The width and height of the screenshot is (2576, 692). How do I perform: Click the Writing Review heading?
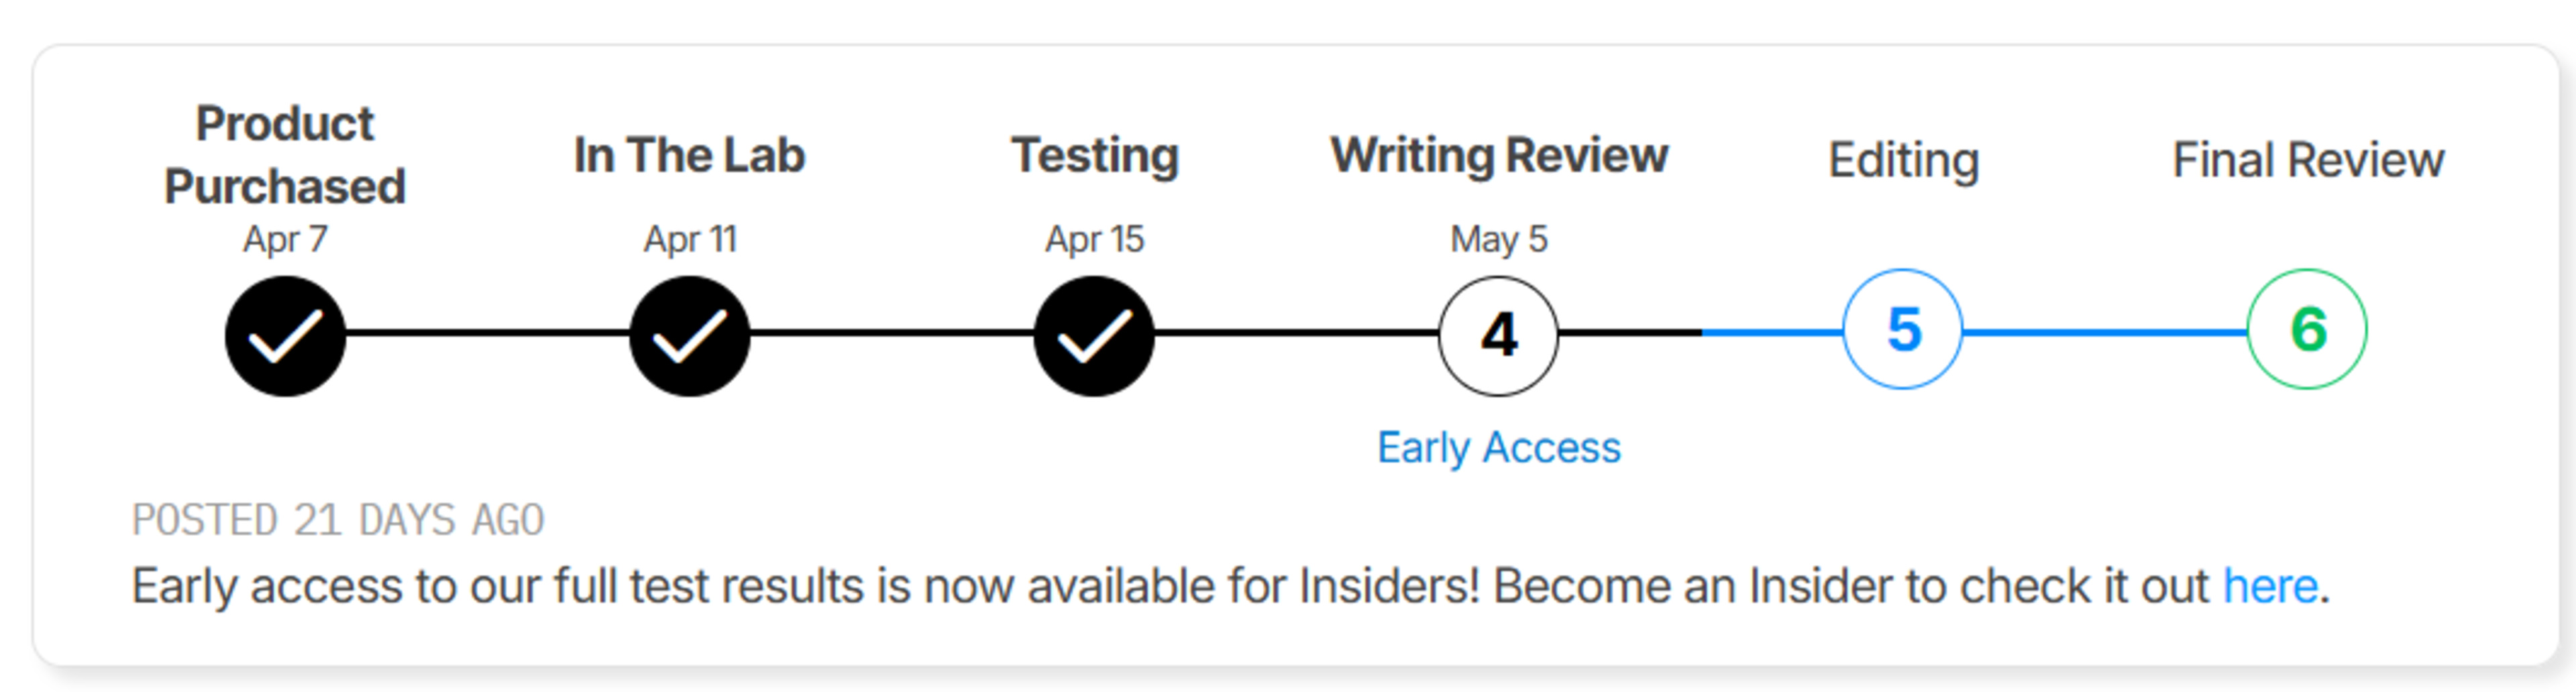(1498, 155)
